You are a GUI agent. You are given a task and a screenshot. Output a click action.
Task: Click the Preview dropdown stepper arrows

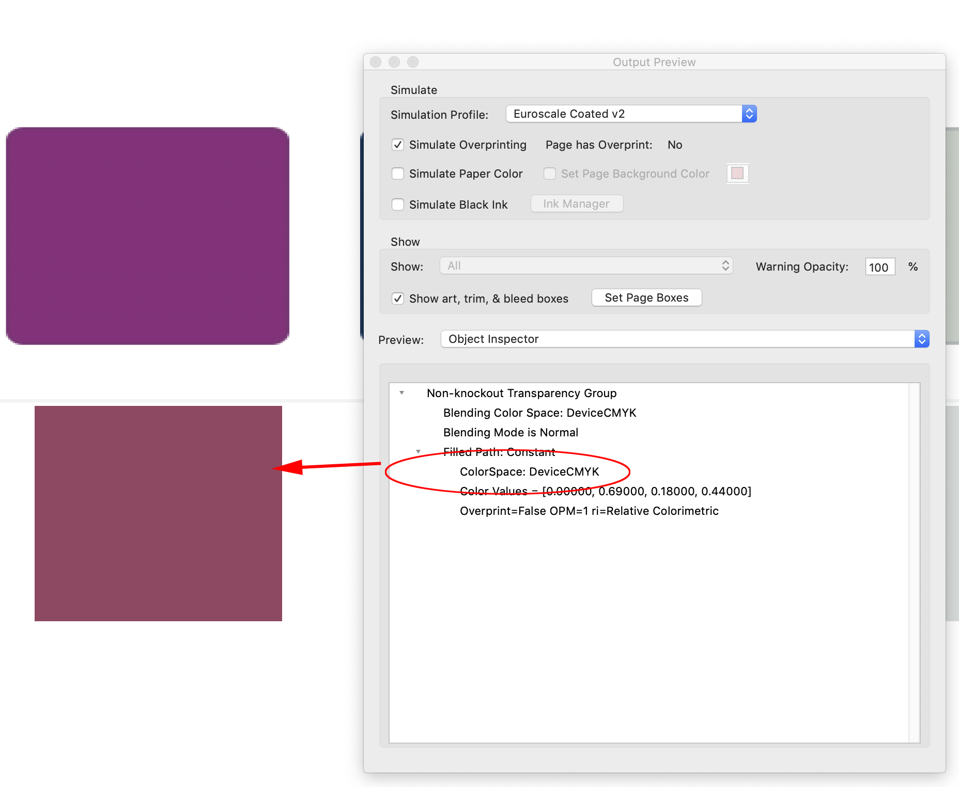pos(922,339)
